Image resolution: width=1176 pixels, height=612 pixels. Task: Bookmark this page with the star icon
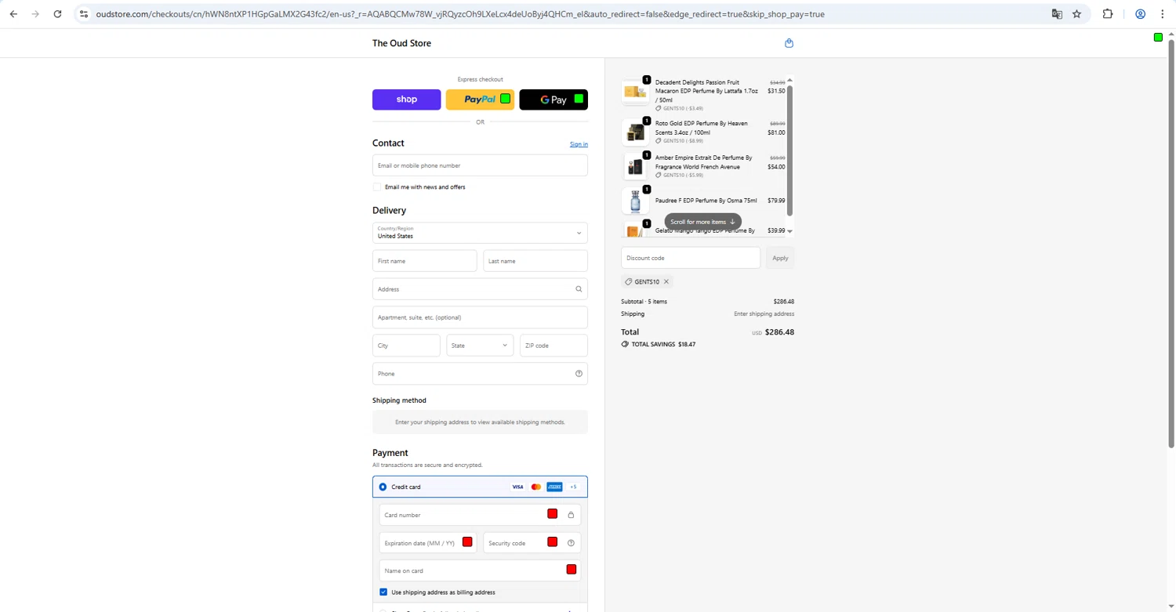1076,14
